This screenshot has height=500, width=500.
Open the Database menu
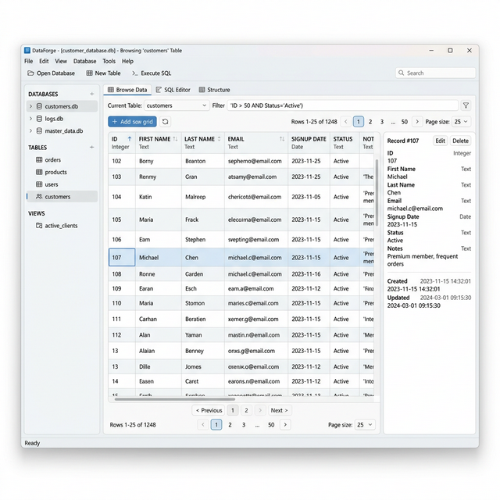click(x=84, y=61)
